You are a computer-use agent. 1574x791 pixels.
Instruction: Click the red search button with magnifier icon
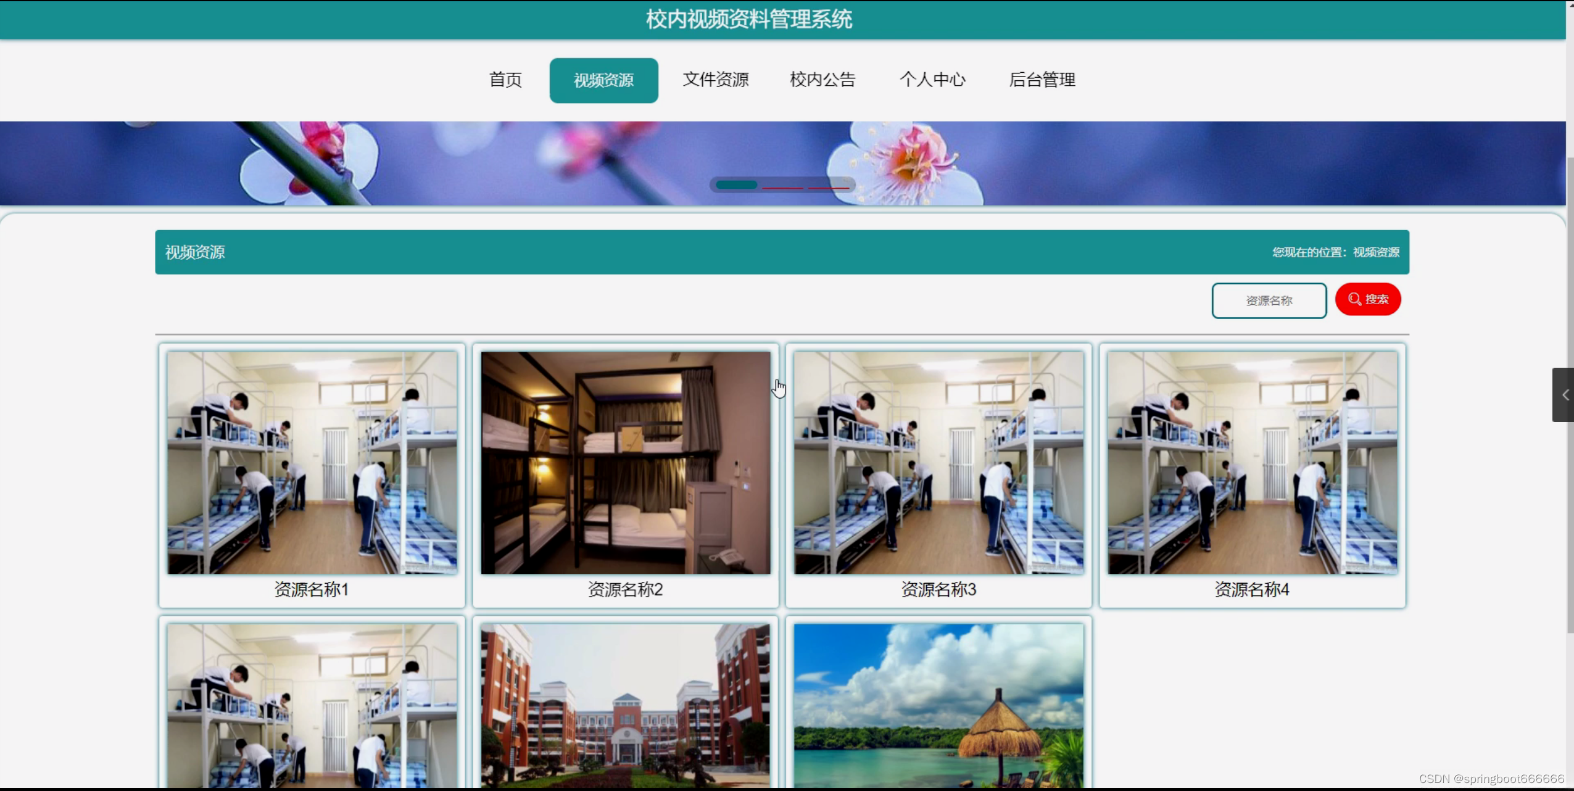[x=1367, y=299]
